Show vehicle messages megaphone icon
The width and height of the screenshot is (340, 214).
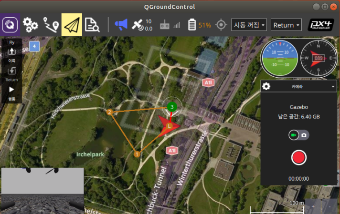coord(121,25)
